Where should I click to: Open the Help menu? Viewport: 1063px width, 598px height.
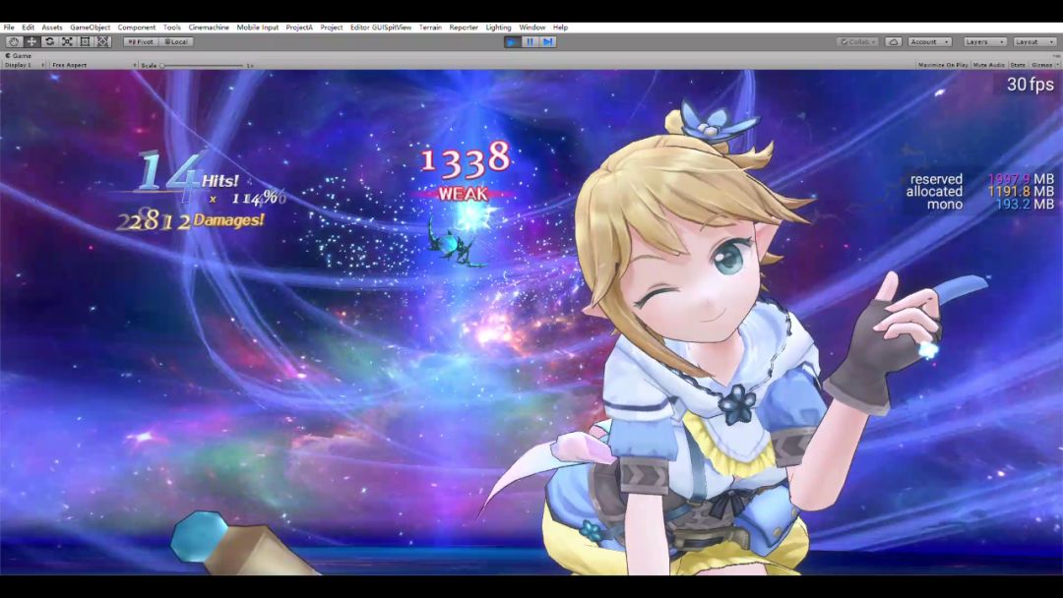point(561,28)
